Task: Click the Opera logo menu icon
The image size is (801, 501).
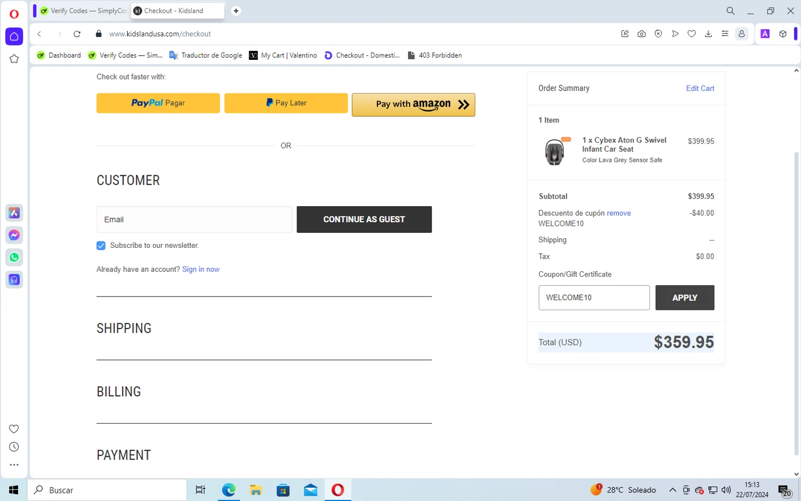Action: tap(14, 14)
